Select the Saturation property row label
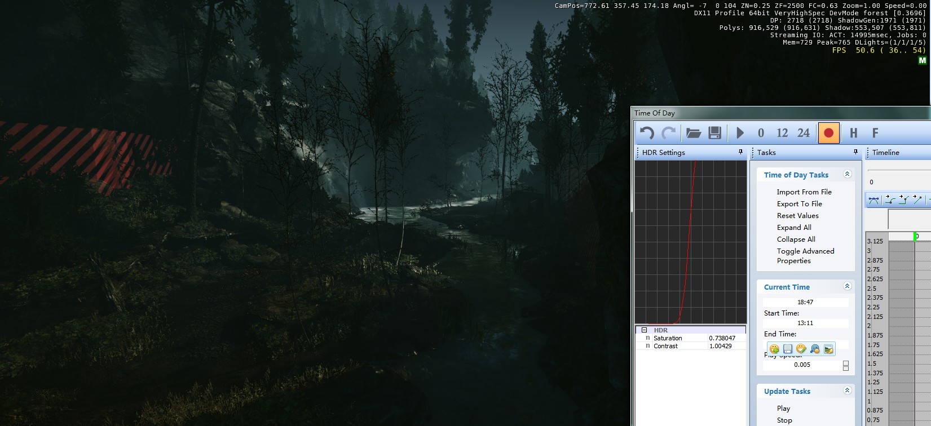This screenshot has height=426, width=931. point(668,338)
